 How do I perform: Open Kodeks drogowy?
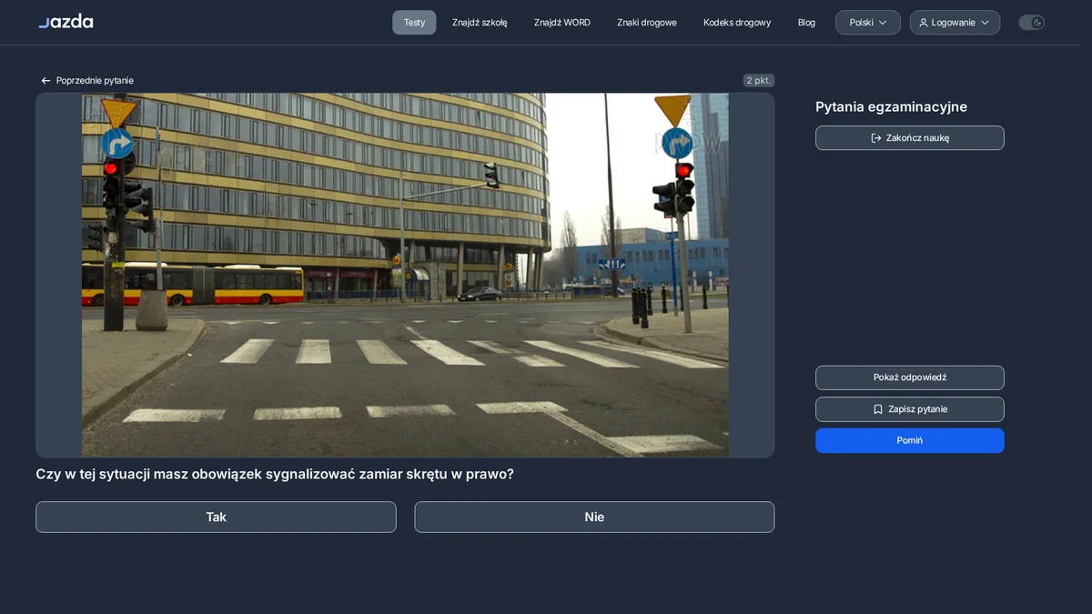[737, 23]
